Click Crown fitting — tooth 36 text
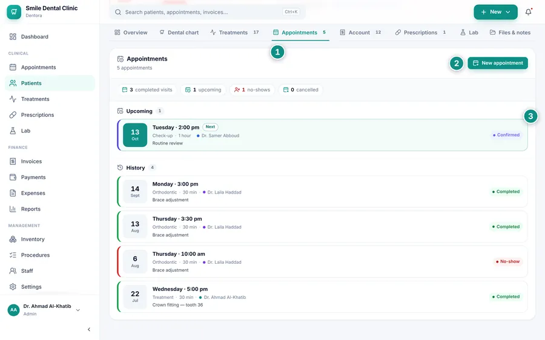The height and width of the screenshot is (340, 545). (x=177, y=305)
